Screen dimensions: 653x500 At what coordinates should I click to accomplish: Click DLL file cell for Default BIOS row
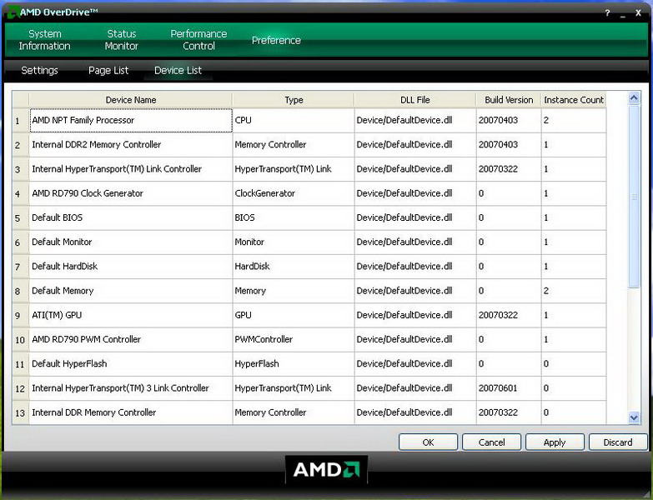(415, 218)
